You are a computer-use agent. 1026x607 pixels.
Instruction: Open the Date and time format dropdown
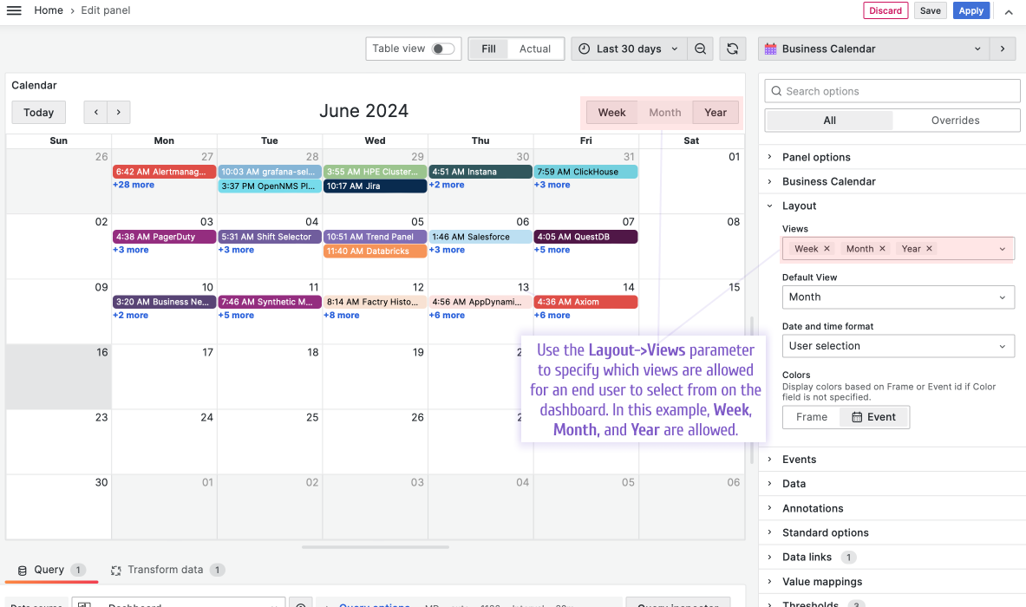(898, 345)
